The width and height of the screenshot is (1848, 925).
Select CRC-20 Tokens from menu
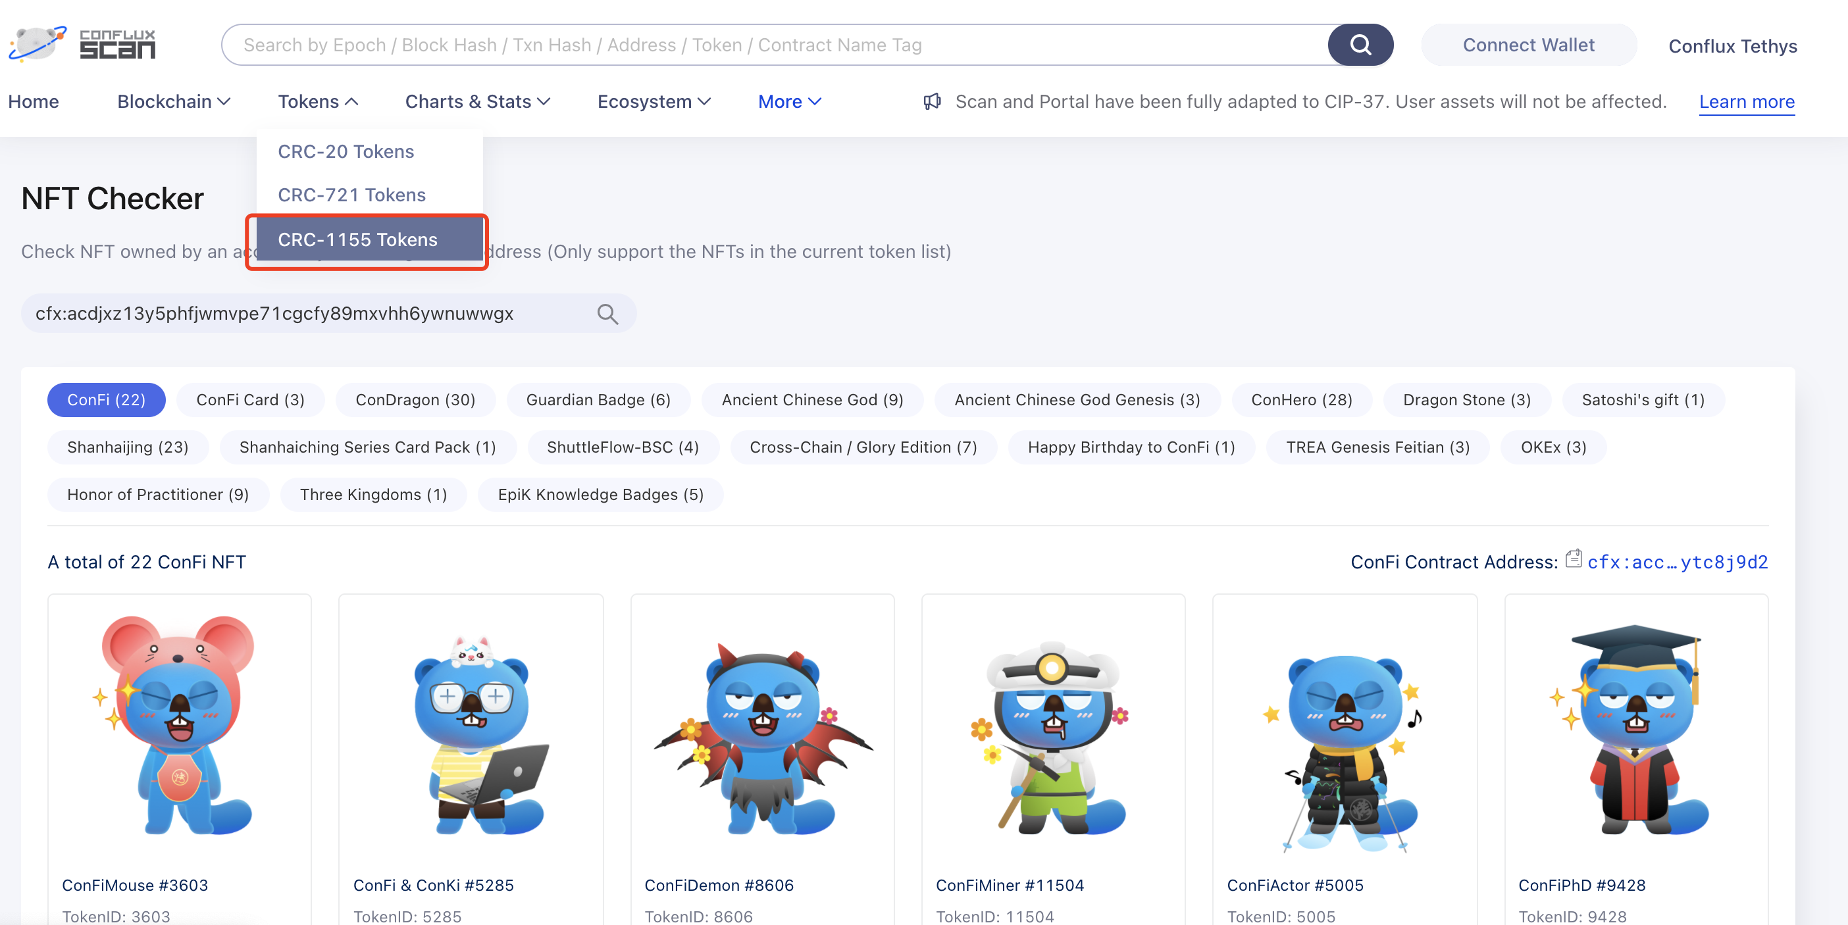[369, 151]
